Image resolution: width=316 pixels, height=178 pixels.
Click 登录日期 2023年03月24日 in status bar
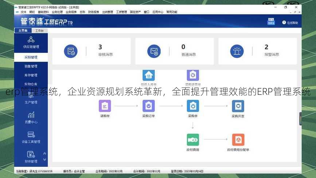pos(187,171)
